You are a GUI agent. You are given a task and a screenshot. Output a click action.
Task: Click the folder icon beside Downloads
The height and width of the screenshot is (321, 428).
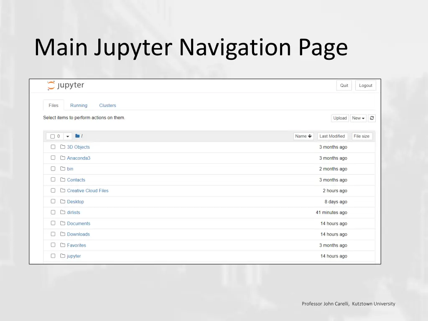click(x=63, y=234)
